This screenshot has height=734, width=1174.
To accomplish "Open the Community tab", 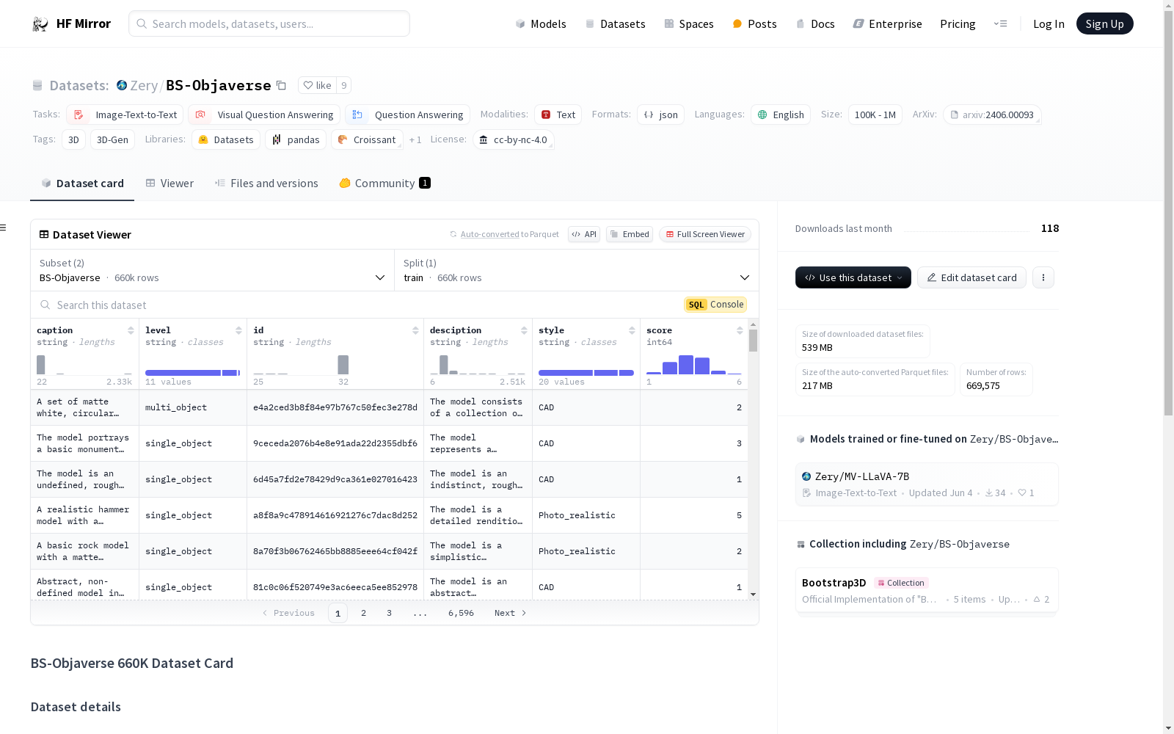I will [x=384, y=183].
